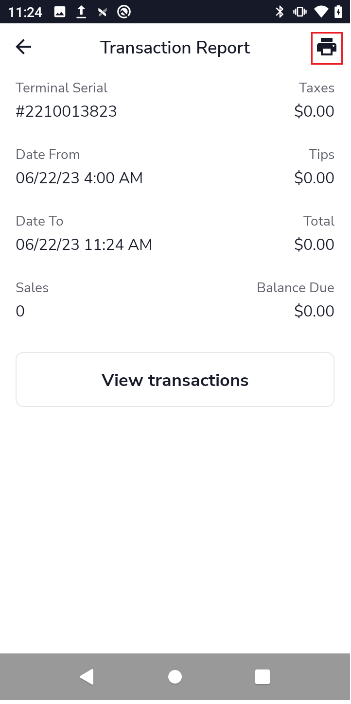
Task: Tap the Bluetooth status bar icon
Action: point(280,12)
